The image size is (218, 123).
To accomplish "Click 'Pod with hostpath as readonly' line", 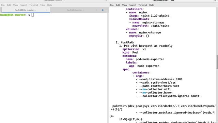I will 148,46.
